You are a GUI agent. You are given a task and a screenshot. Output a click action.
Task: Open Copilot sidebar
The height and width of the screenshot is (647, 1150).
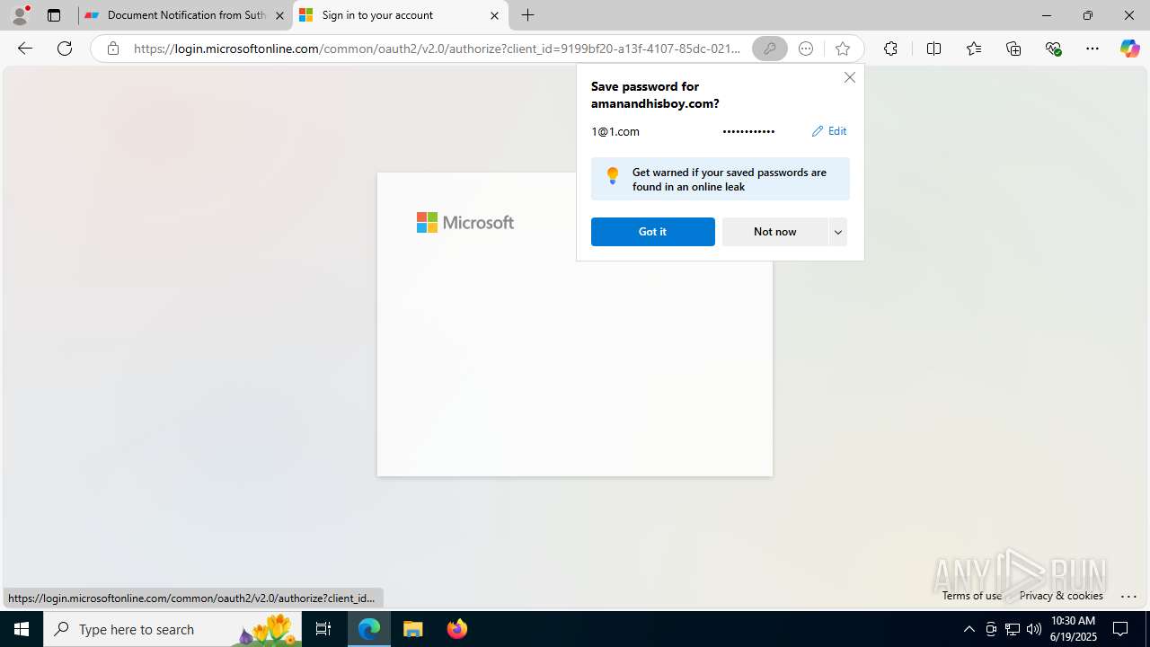(x=1129, y=49)
